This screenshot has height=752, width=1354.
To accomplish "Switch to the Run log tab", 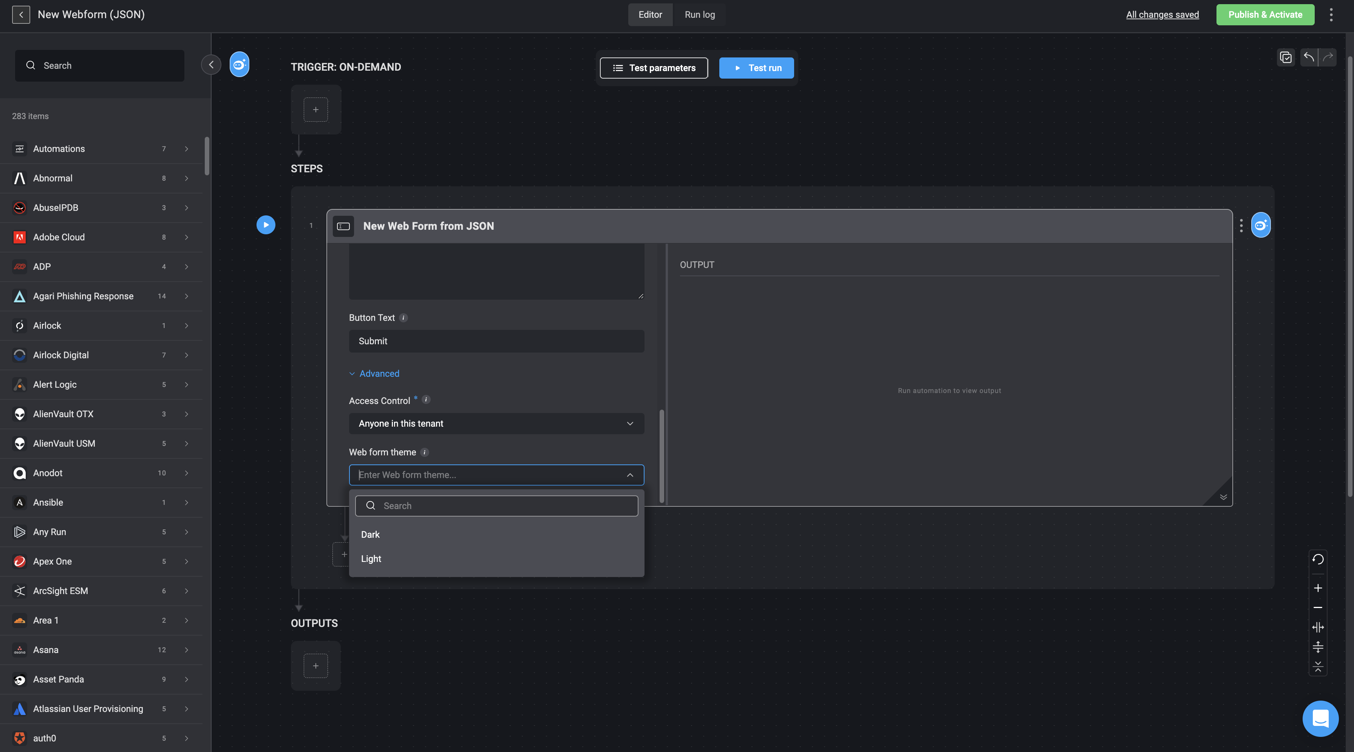I will (700, 15).
